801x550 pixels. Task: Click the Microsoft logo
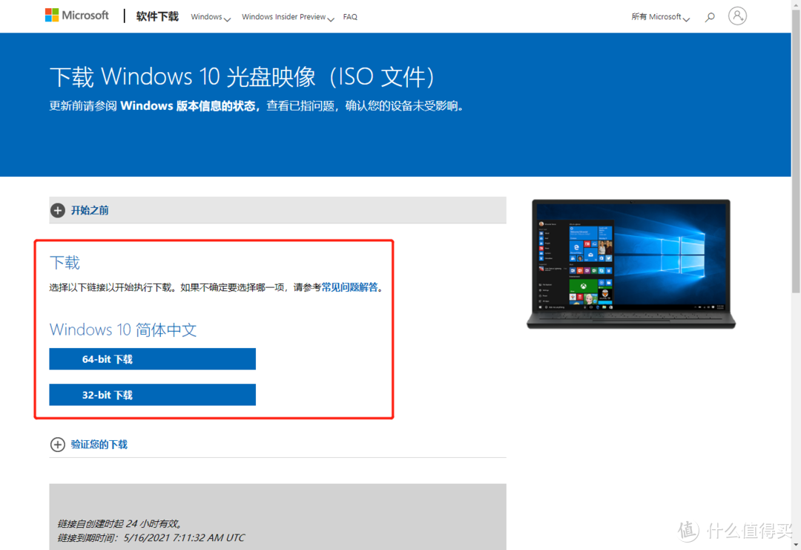pos(76,16)
